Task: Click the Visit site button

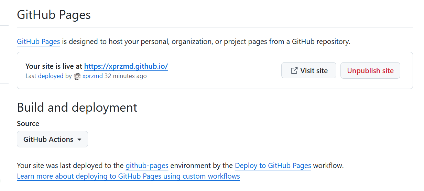Action: pos(309,70)
